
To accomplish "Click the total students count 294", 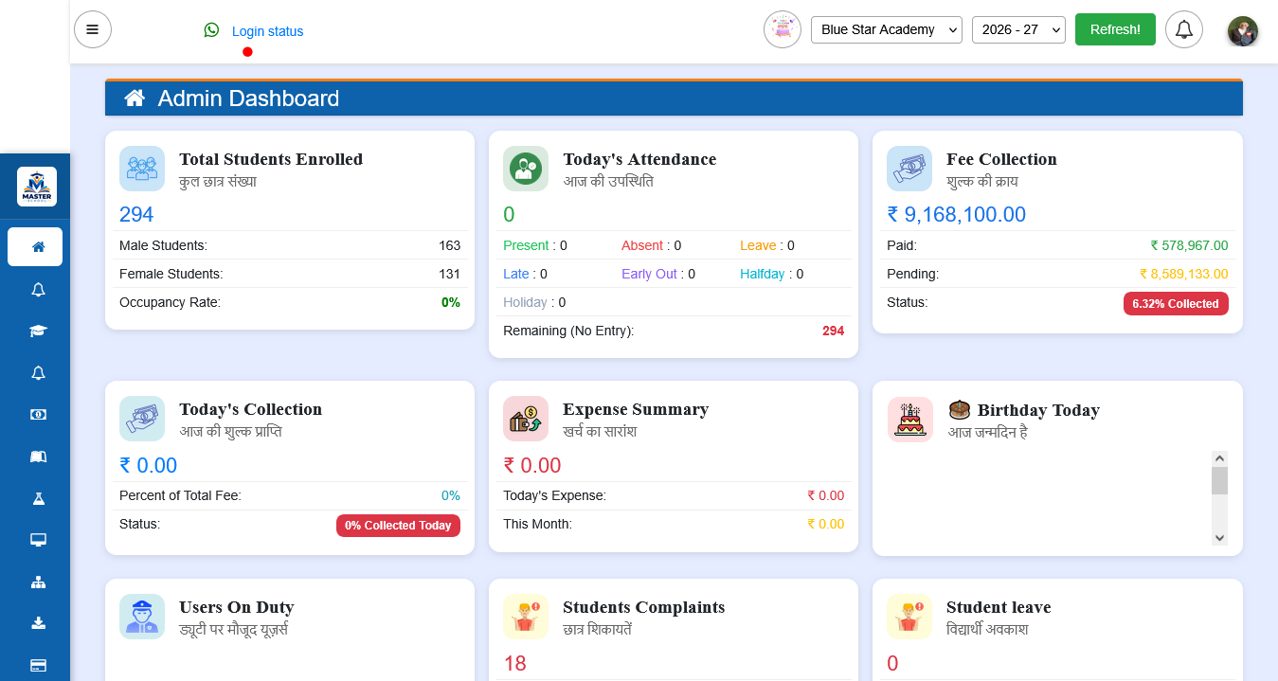I will pos(136,214).
